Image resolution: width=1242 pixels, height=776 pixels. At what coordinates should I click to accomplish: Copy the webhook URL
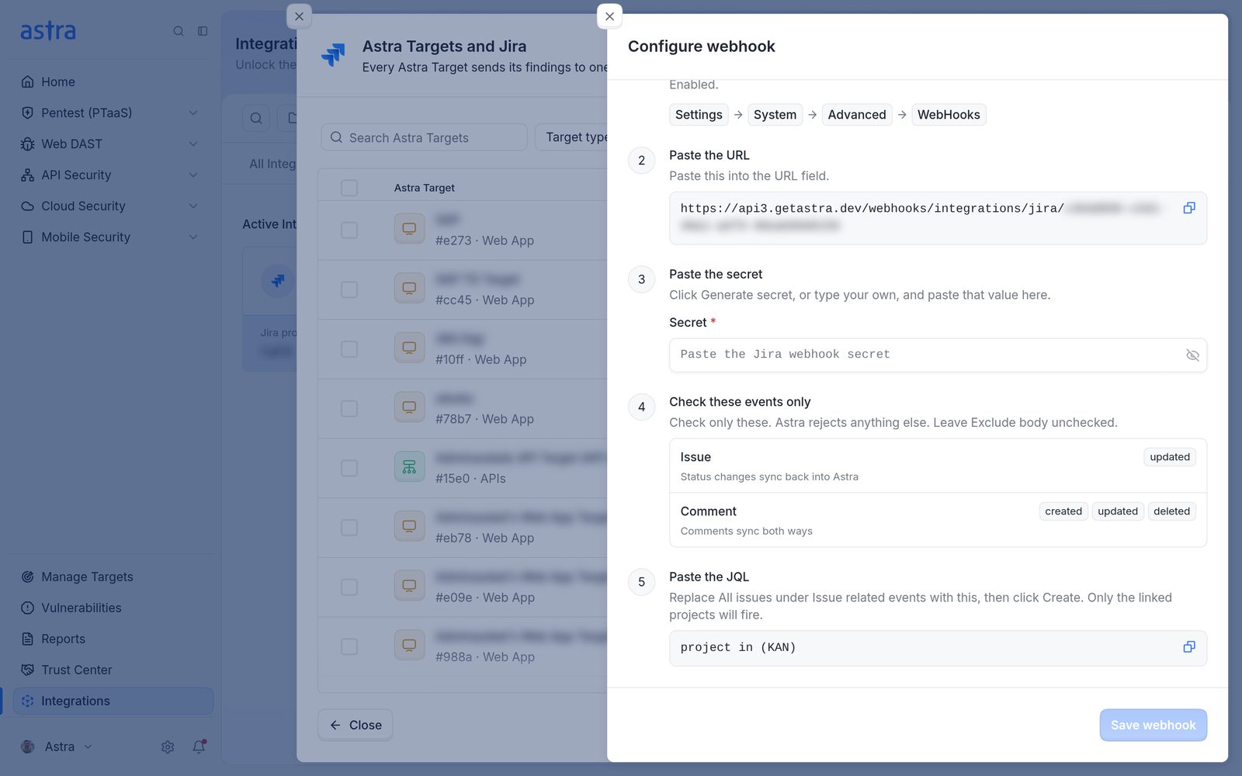click(x=1188, y=208)
